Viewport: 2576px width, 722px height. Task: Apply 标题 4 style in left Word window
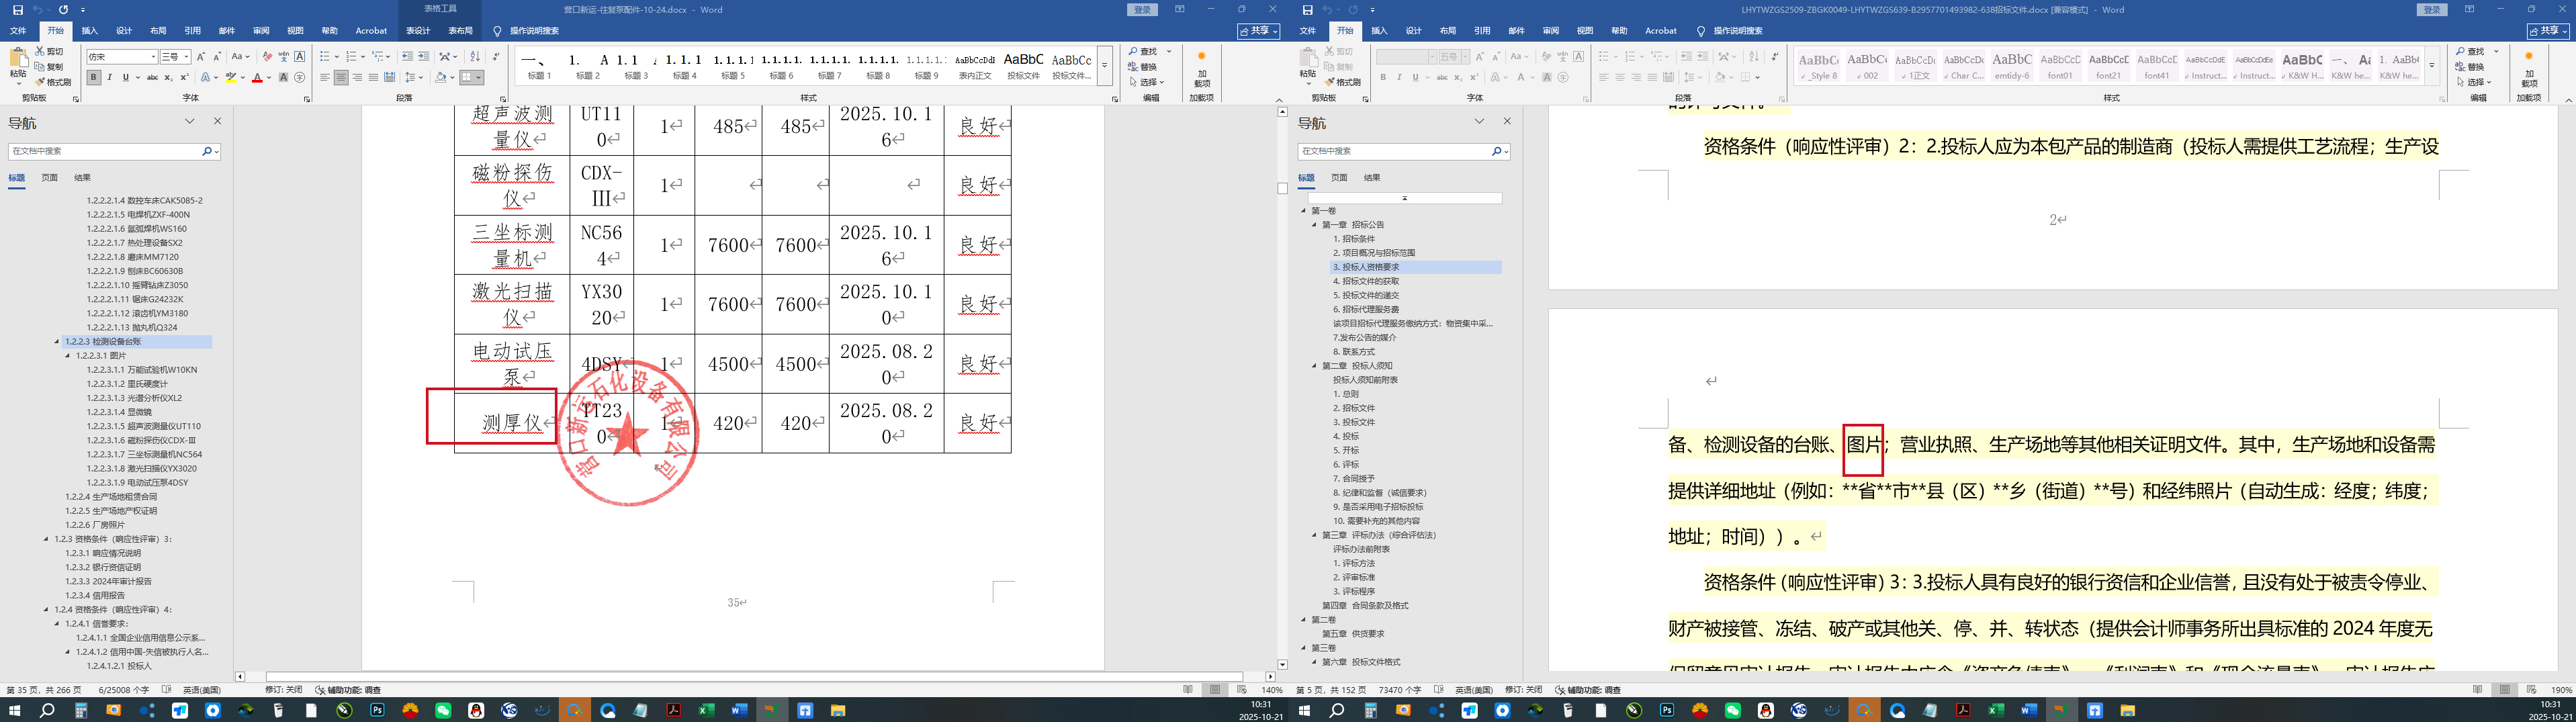pos(685,66)
